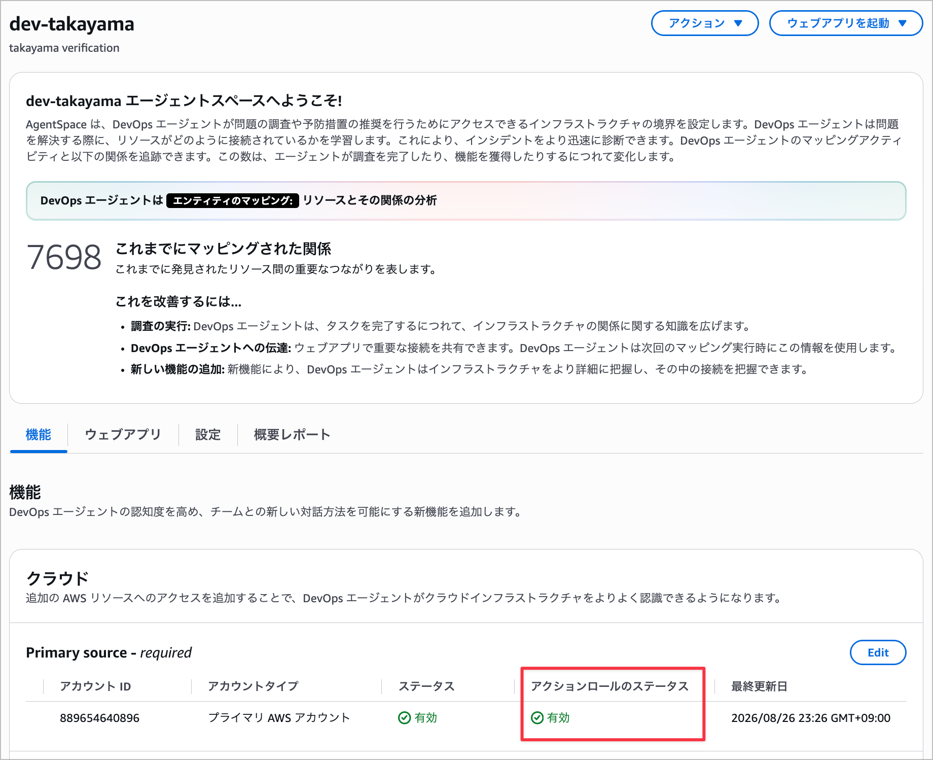Image resolution: width=933 pixels, height=760 pixels.
Task: Click the 調査の実行 bullet item
Action: point(440,326)
